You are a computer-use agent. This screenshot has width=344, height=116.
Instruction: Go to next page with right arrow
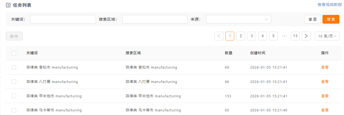pyautogui.click(x=306, y=36)
